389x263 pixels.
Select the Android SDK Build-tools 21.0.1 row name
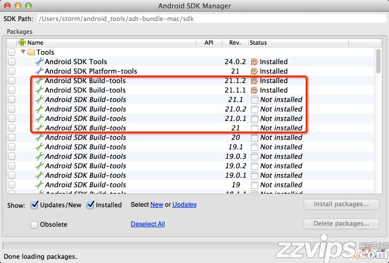(x=85, y=119)
